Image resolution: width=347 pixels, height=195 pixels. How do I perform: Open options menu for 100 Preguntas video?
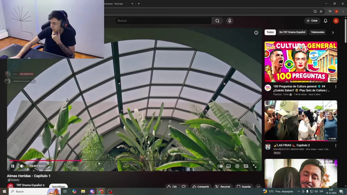point(336,87)
